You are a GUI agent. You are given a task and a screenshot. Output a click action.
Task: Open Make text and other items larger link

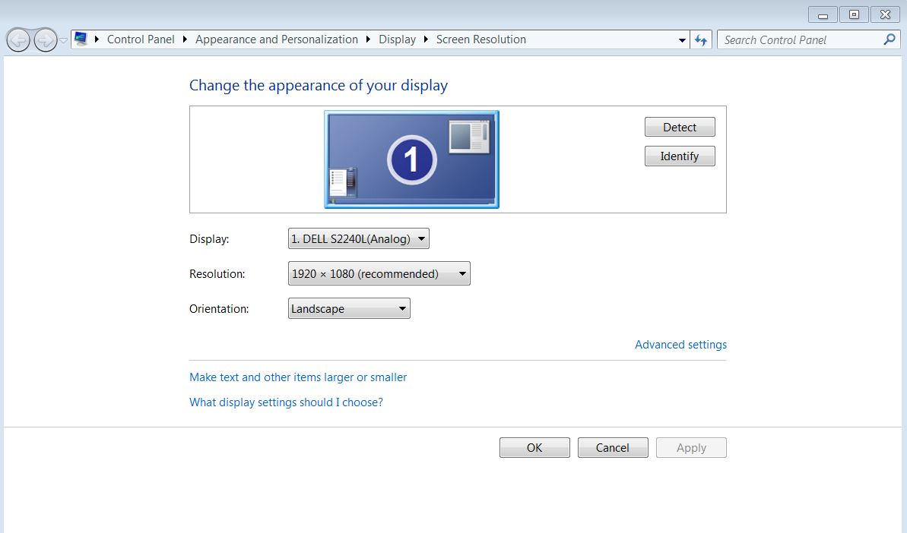point(298,377)
